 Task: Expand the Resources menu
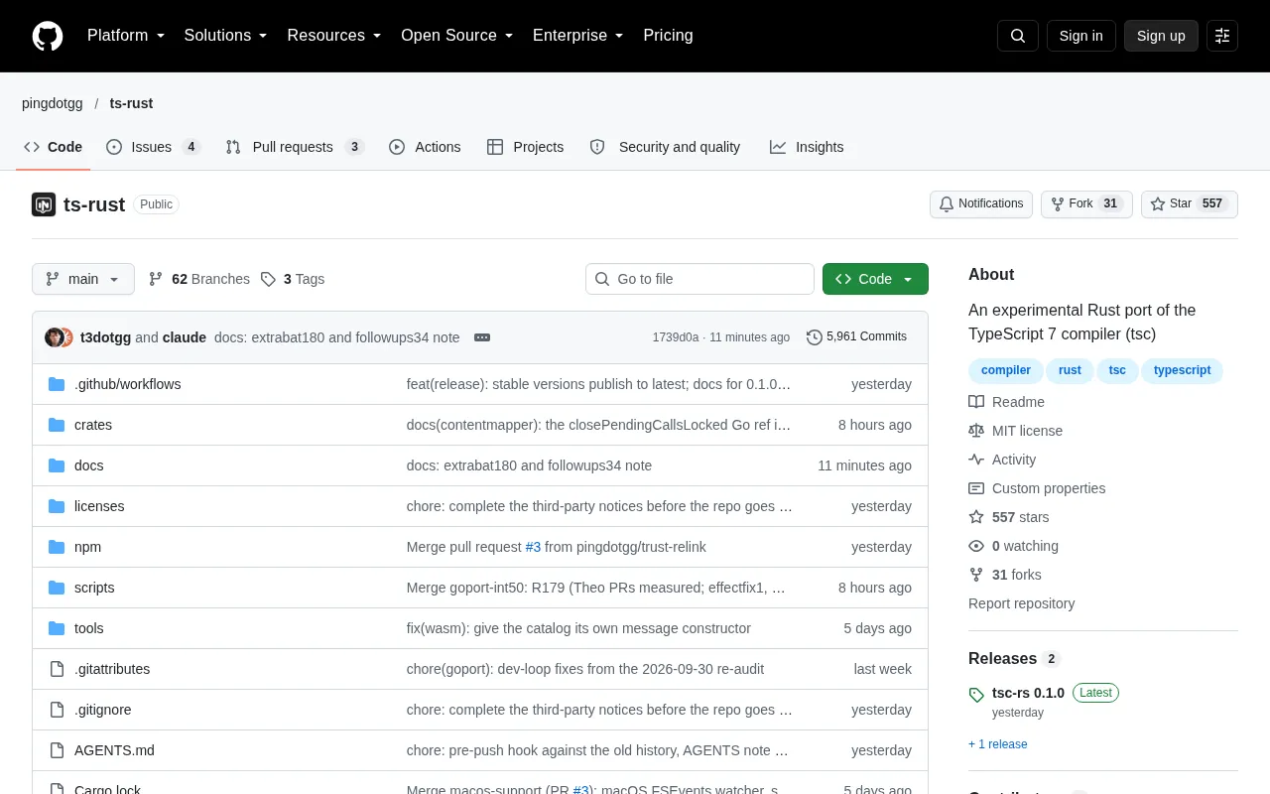point(334,36)
